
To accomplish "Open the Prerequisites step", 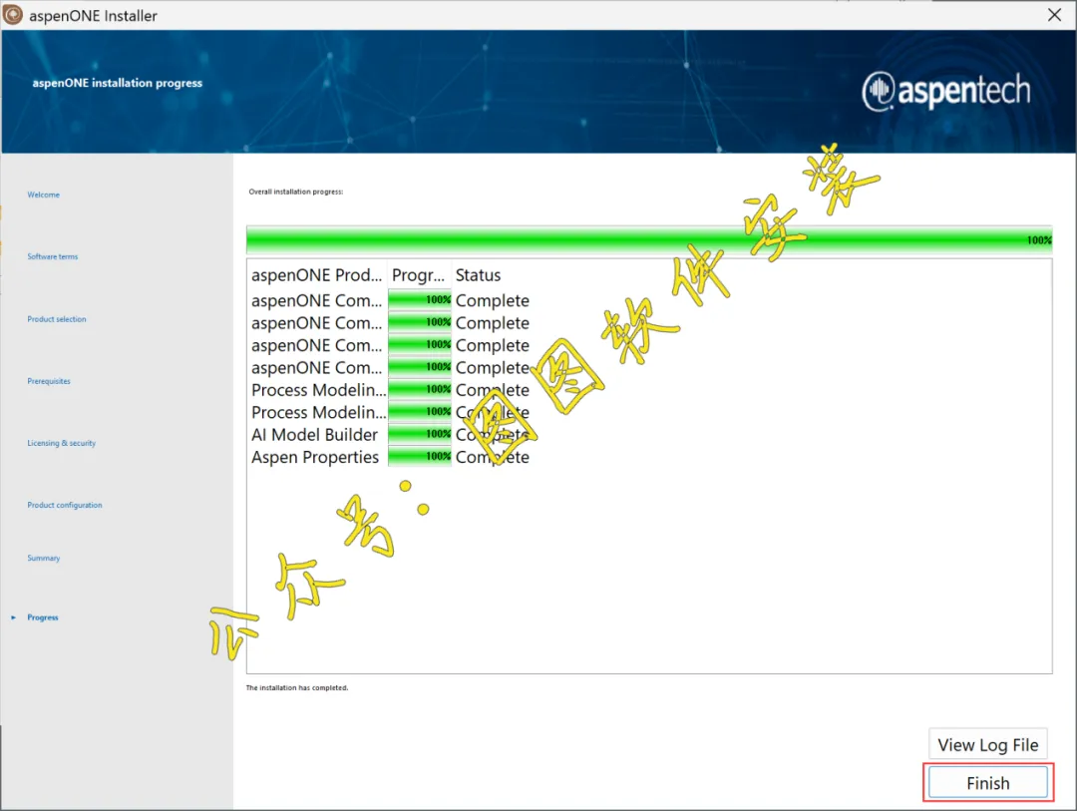I will [x=49, y=381].
